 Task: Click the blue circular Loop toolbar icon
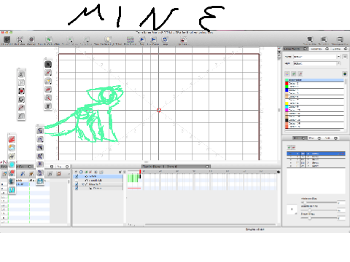click(165, 40)
